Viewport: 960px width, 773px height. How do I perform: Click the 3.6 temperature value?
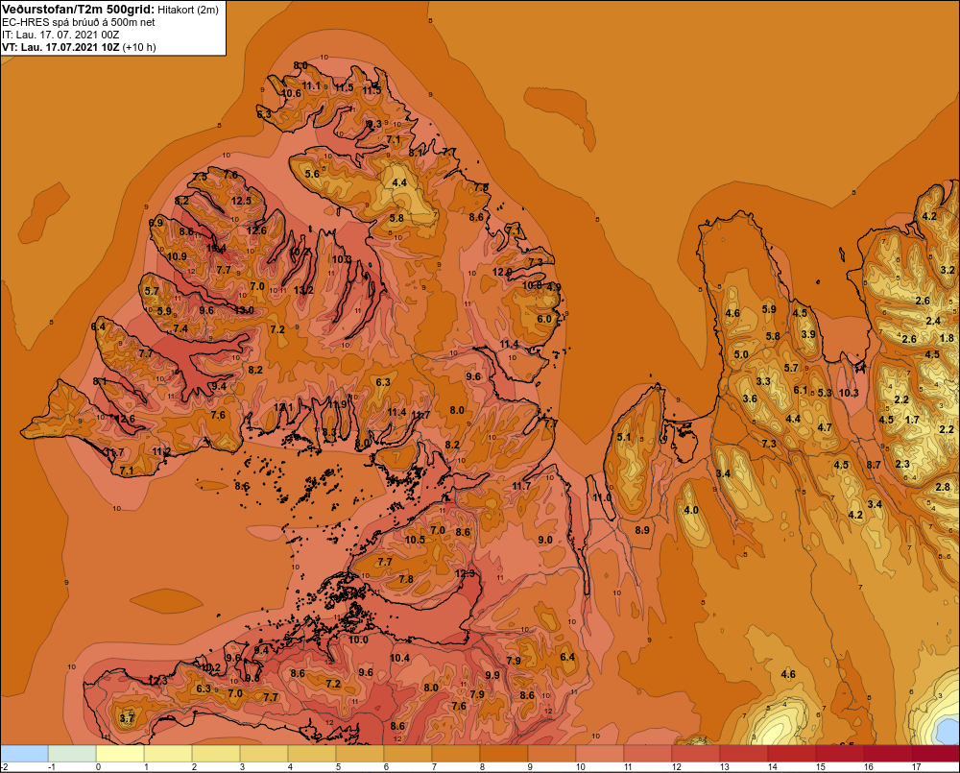click(x=750, y=399)
